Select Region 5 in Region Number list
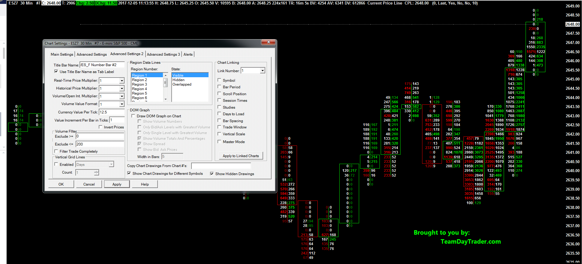582x264 pixels. coord(147,93)
